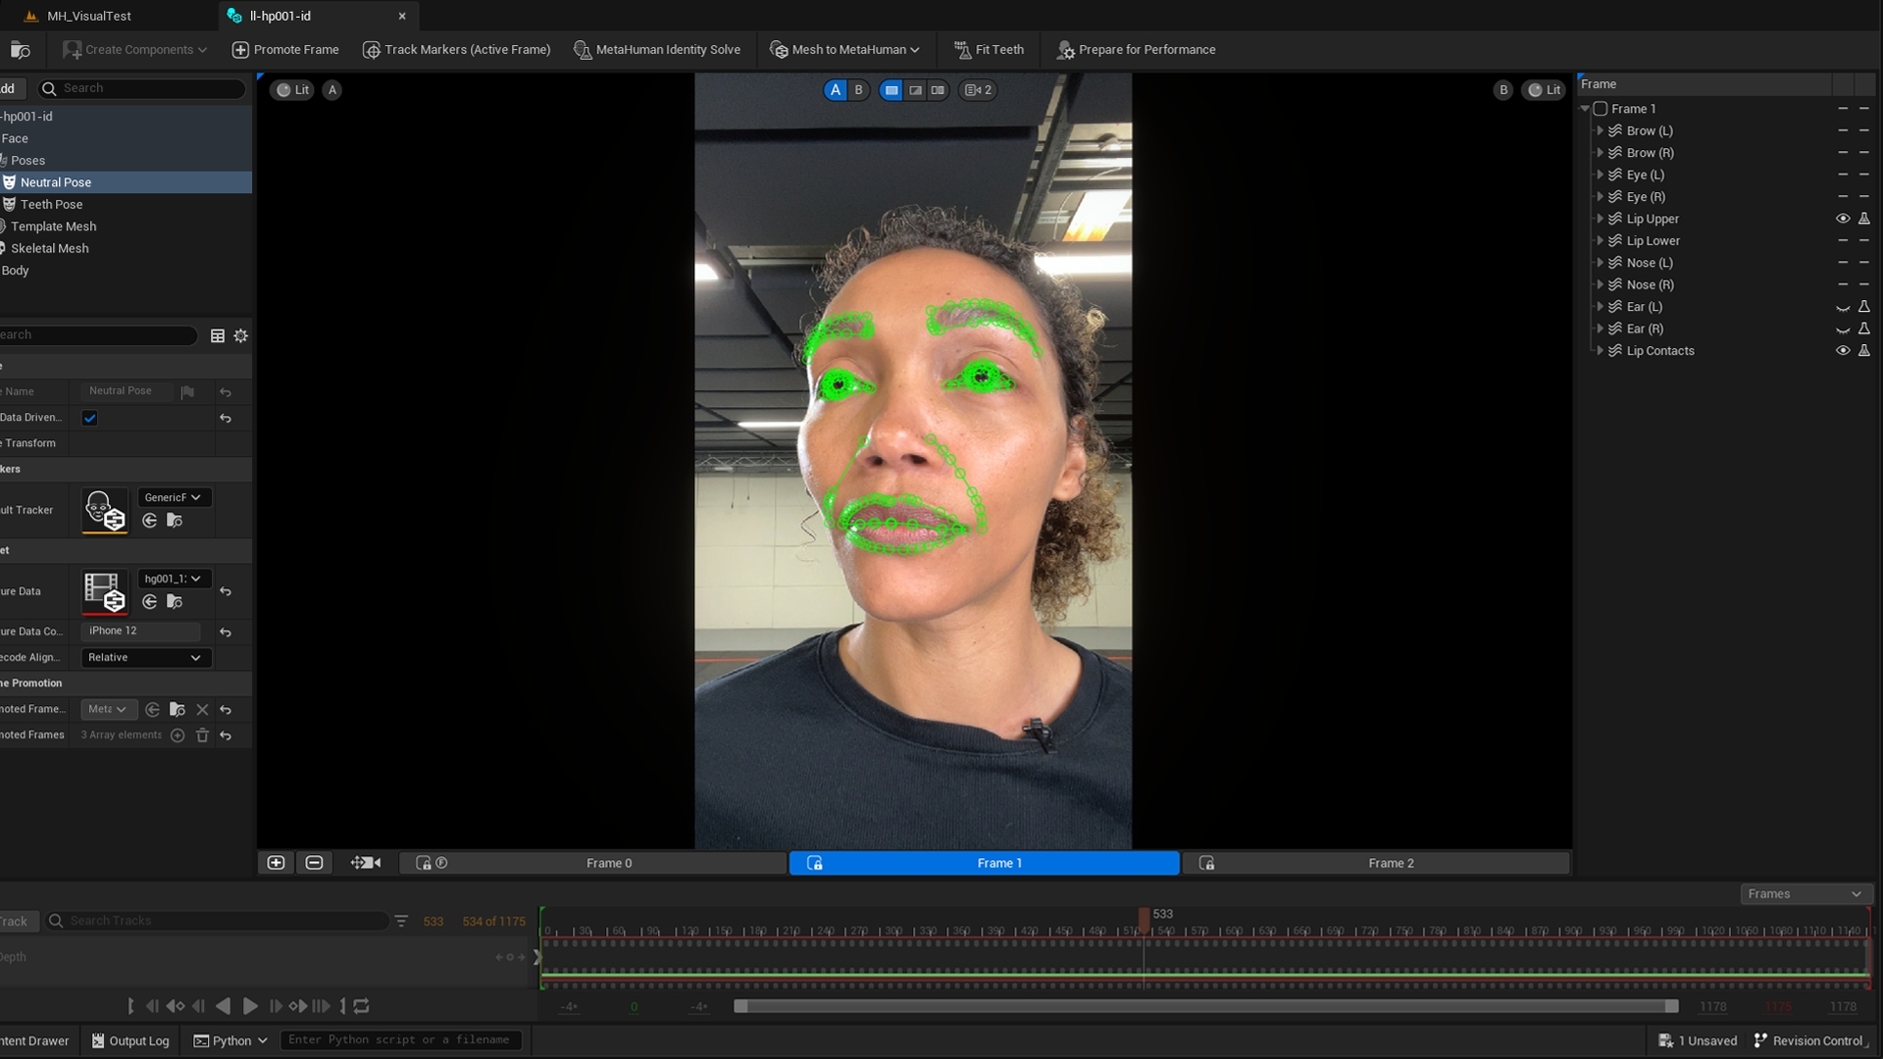Toggle Lip Upper curve visibility eye

1843,219
